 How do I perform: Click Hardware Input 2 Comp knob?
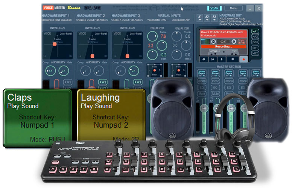click(85, 71)
